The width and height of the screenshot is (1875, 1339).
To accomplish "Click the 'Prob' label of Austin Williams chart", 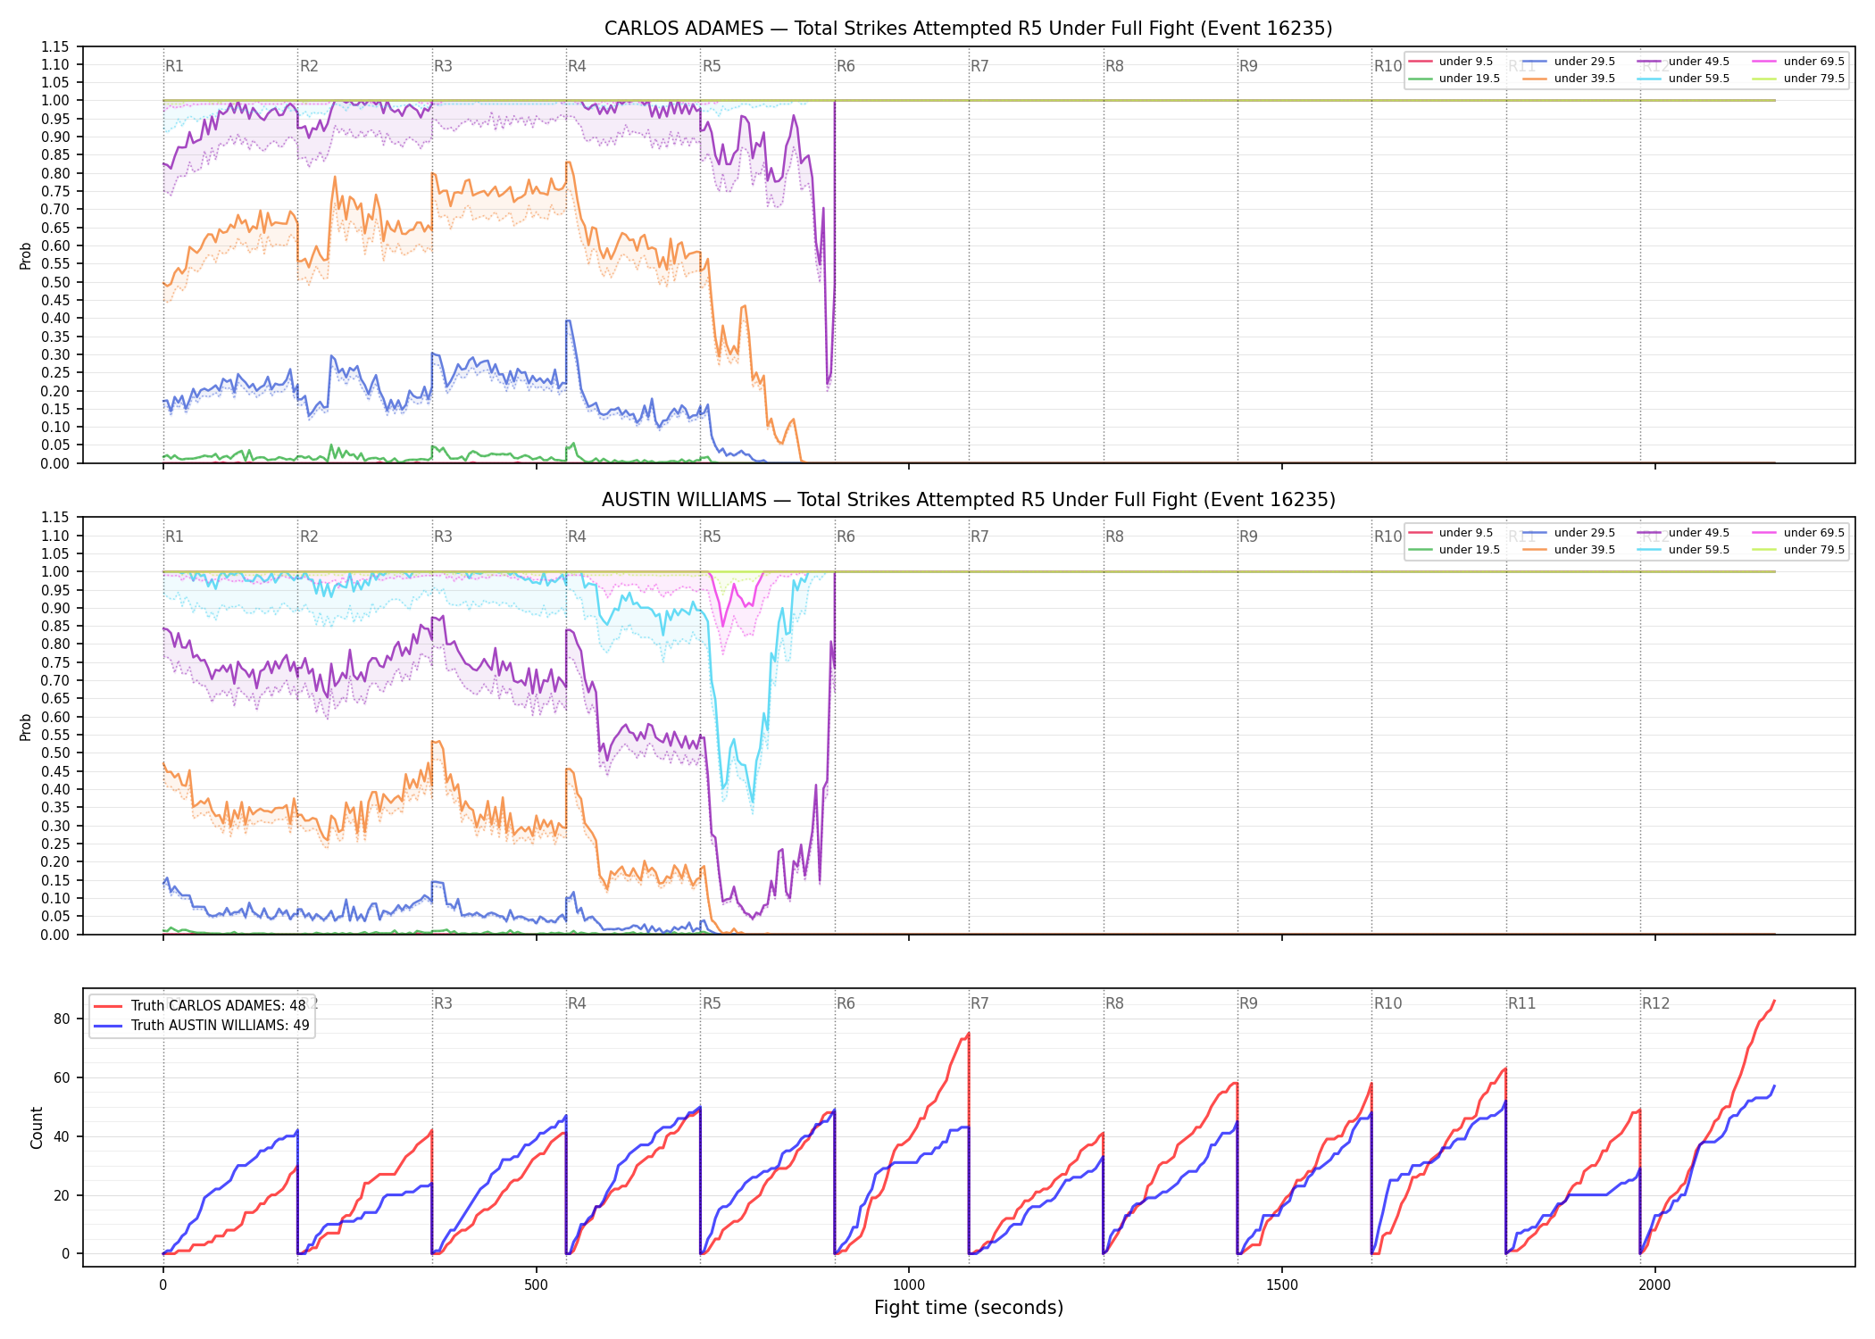I will coord(26,727).
